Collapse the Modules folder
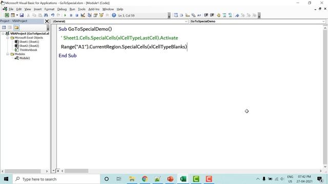328x184 pixels. pyautogui.click(x=8, y=54)
